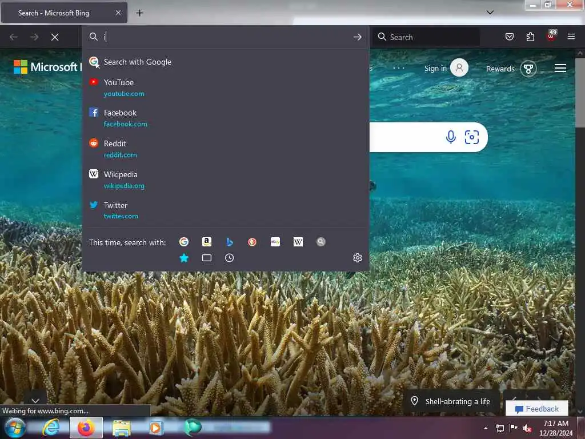Open Windows Start button
This screenshot has height=439, width=585.
(14, 428)
